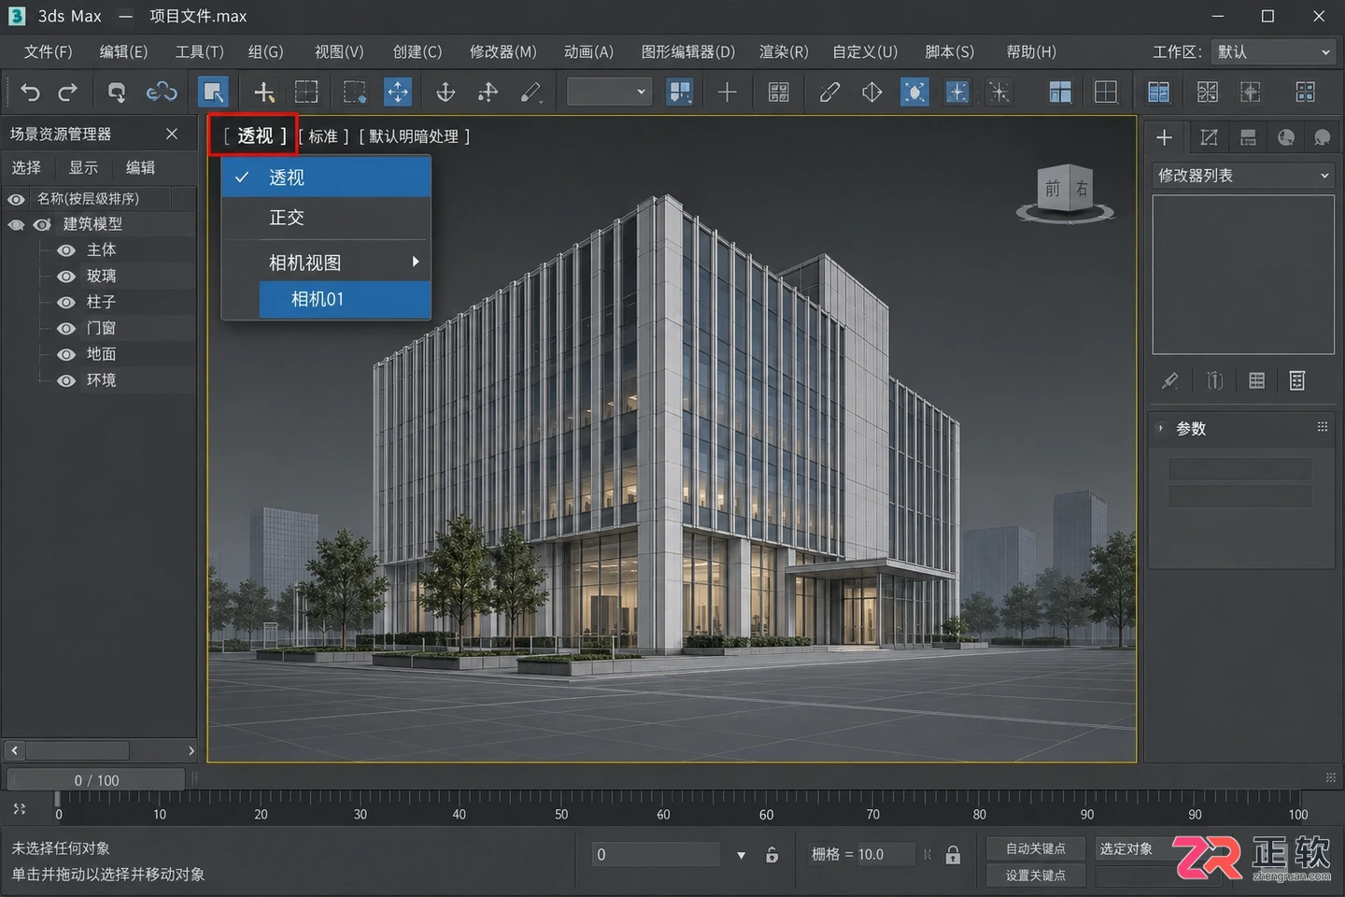Open 编辑 tab in scene explorer
The width and height of the screenshot is (1345, 897).
140,168
